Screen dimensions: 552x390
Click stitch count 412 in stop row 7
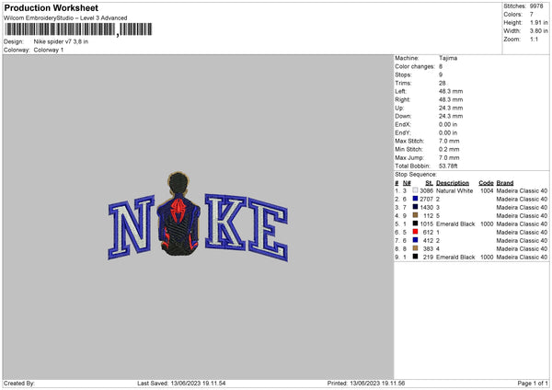[428, 240]
